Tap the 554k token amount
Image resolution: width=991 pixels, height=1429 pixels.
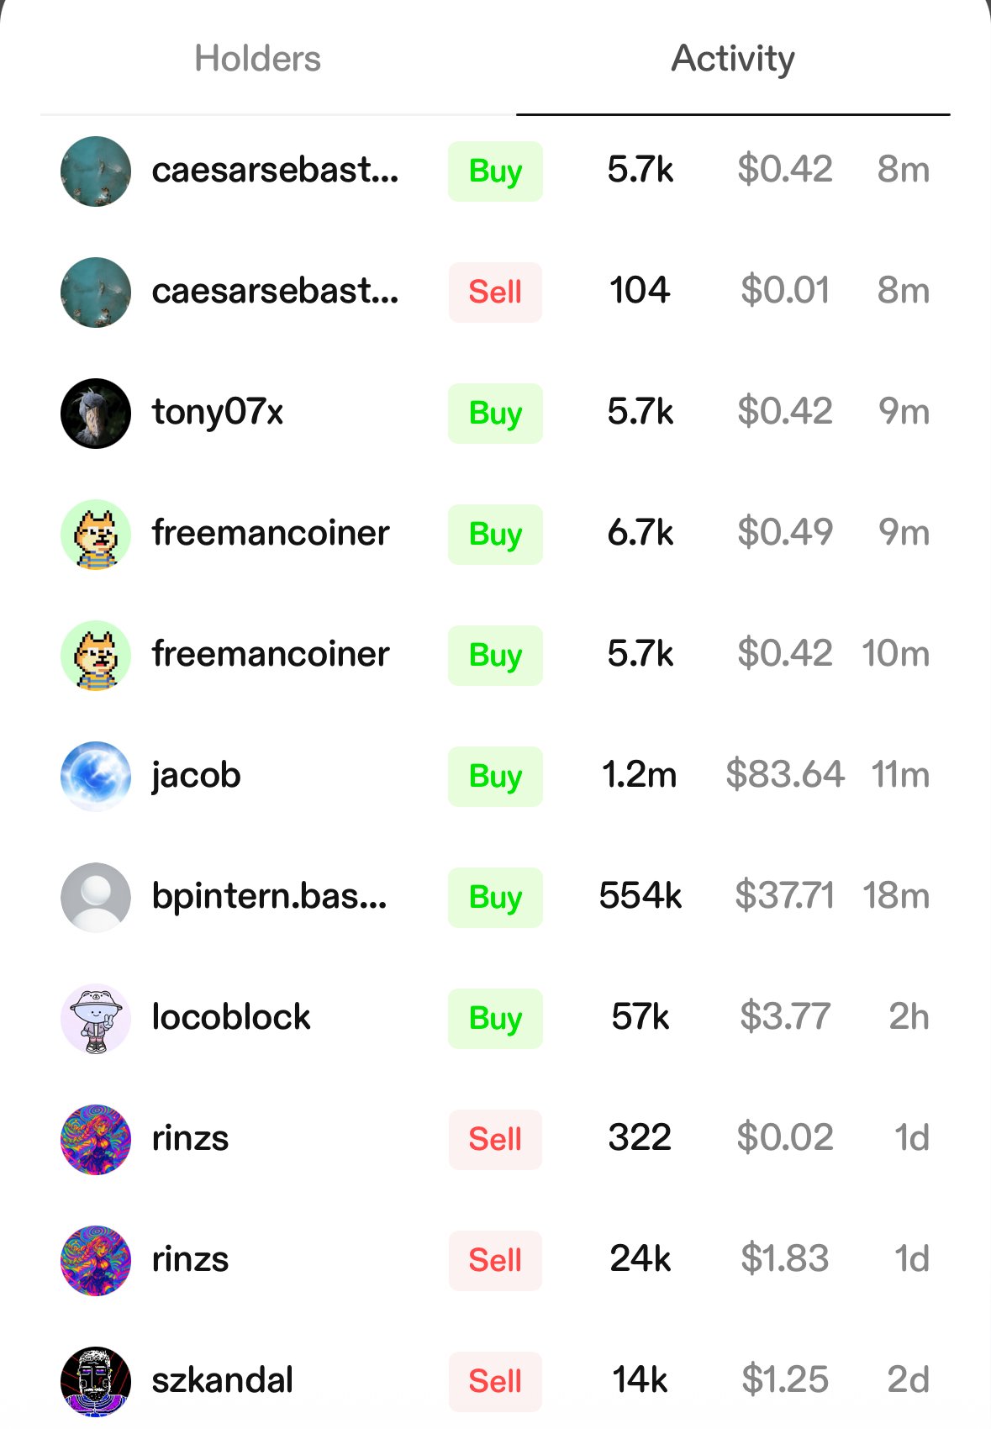640,896
